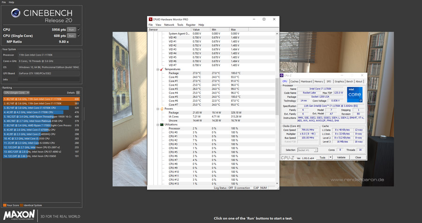Run the multi-core CPU benchmark
Screen dimensions: 422x223
point(71,30)
